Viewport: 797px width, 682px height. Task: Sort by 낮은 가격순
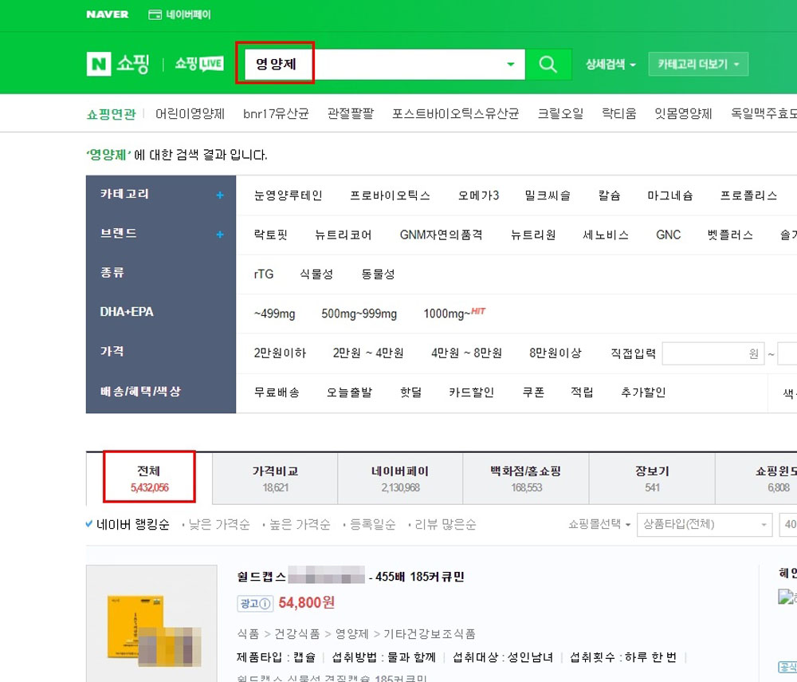coord(218,524)
